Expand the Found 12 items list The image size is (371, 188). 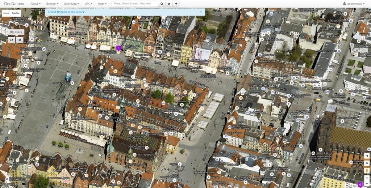point(66,12)
